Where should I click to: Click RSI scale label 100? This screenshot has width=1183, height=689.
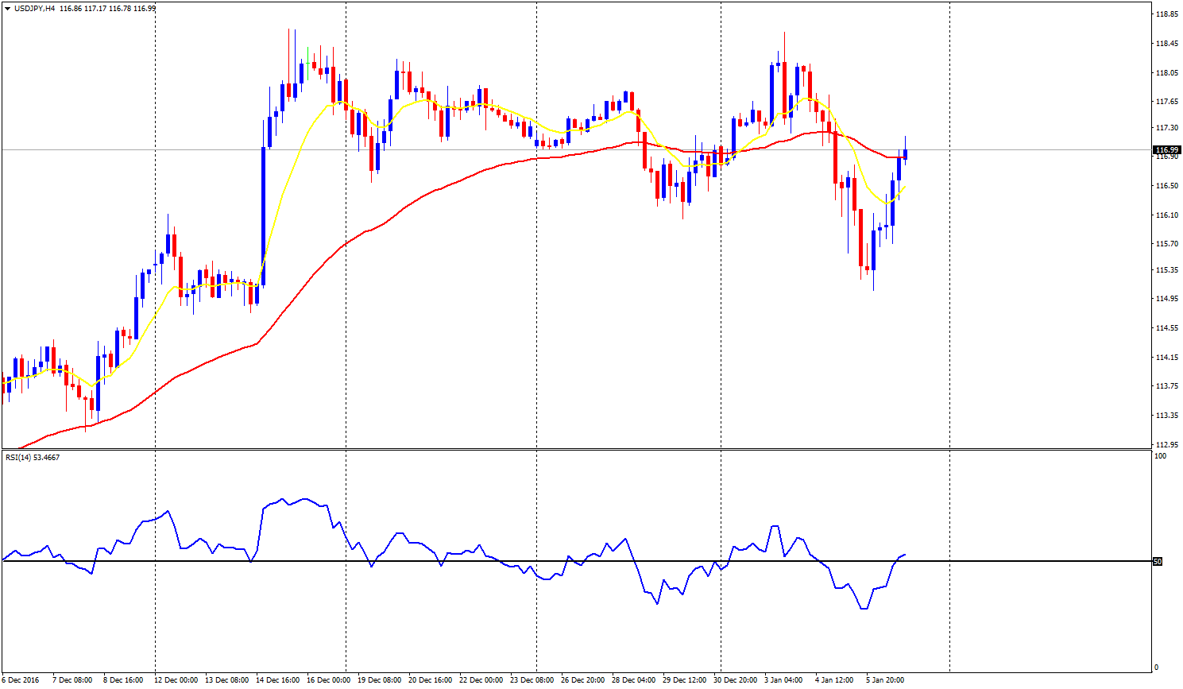(1161, 456)
